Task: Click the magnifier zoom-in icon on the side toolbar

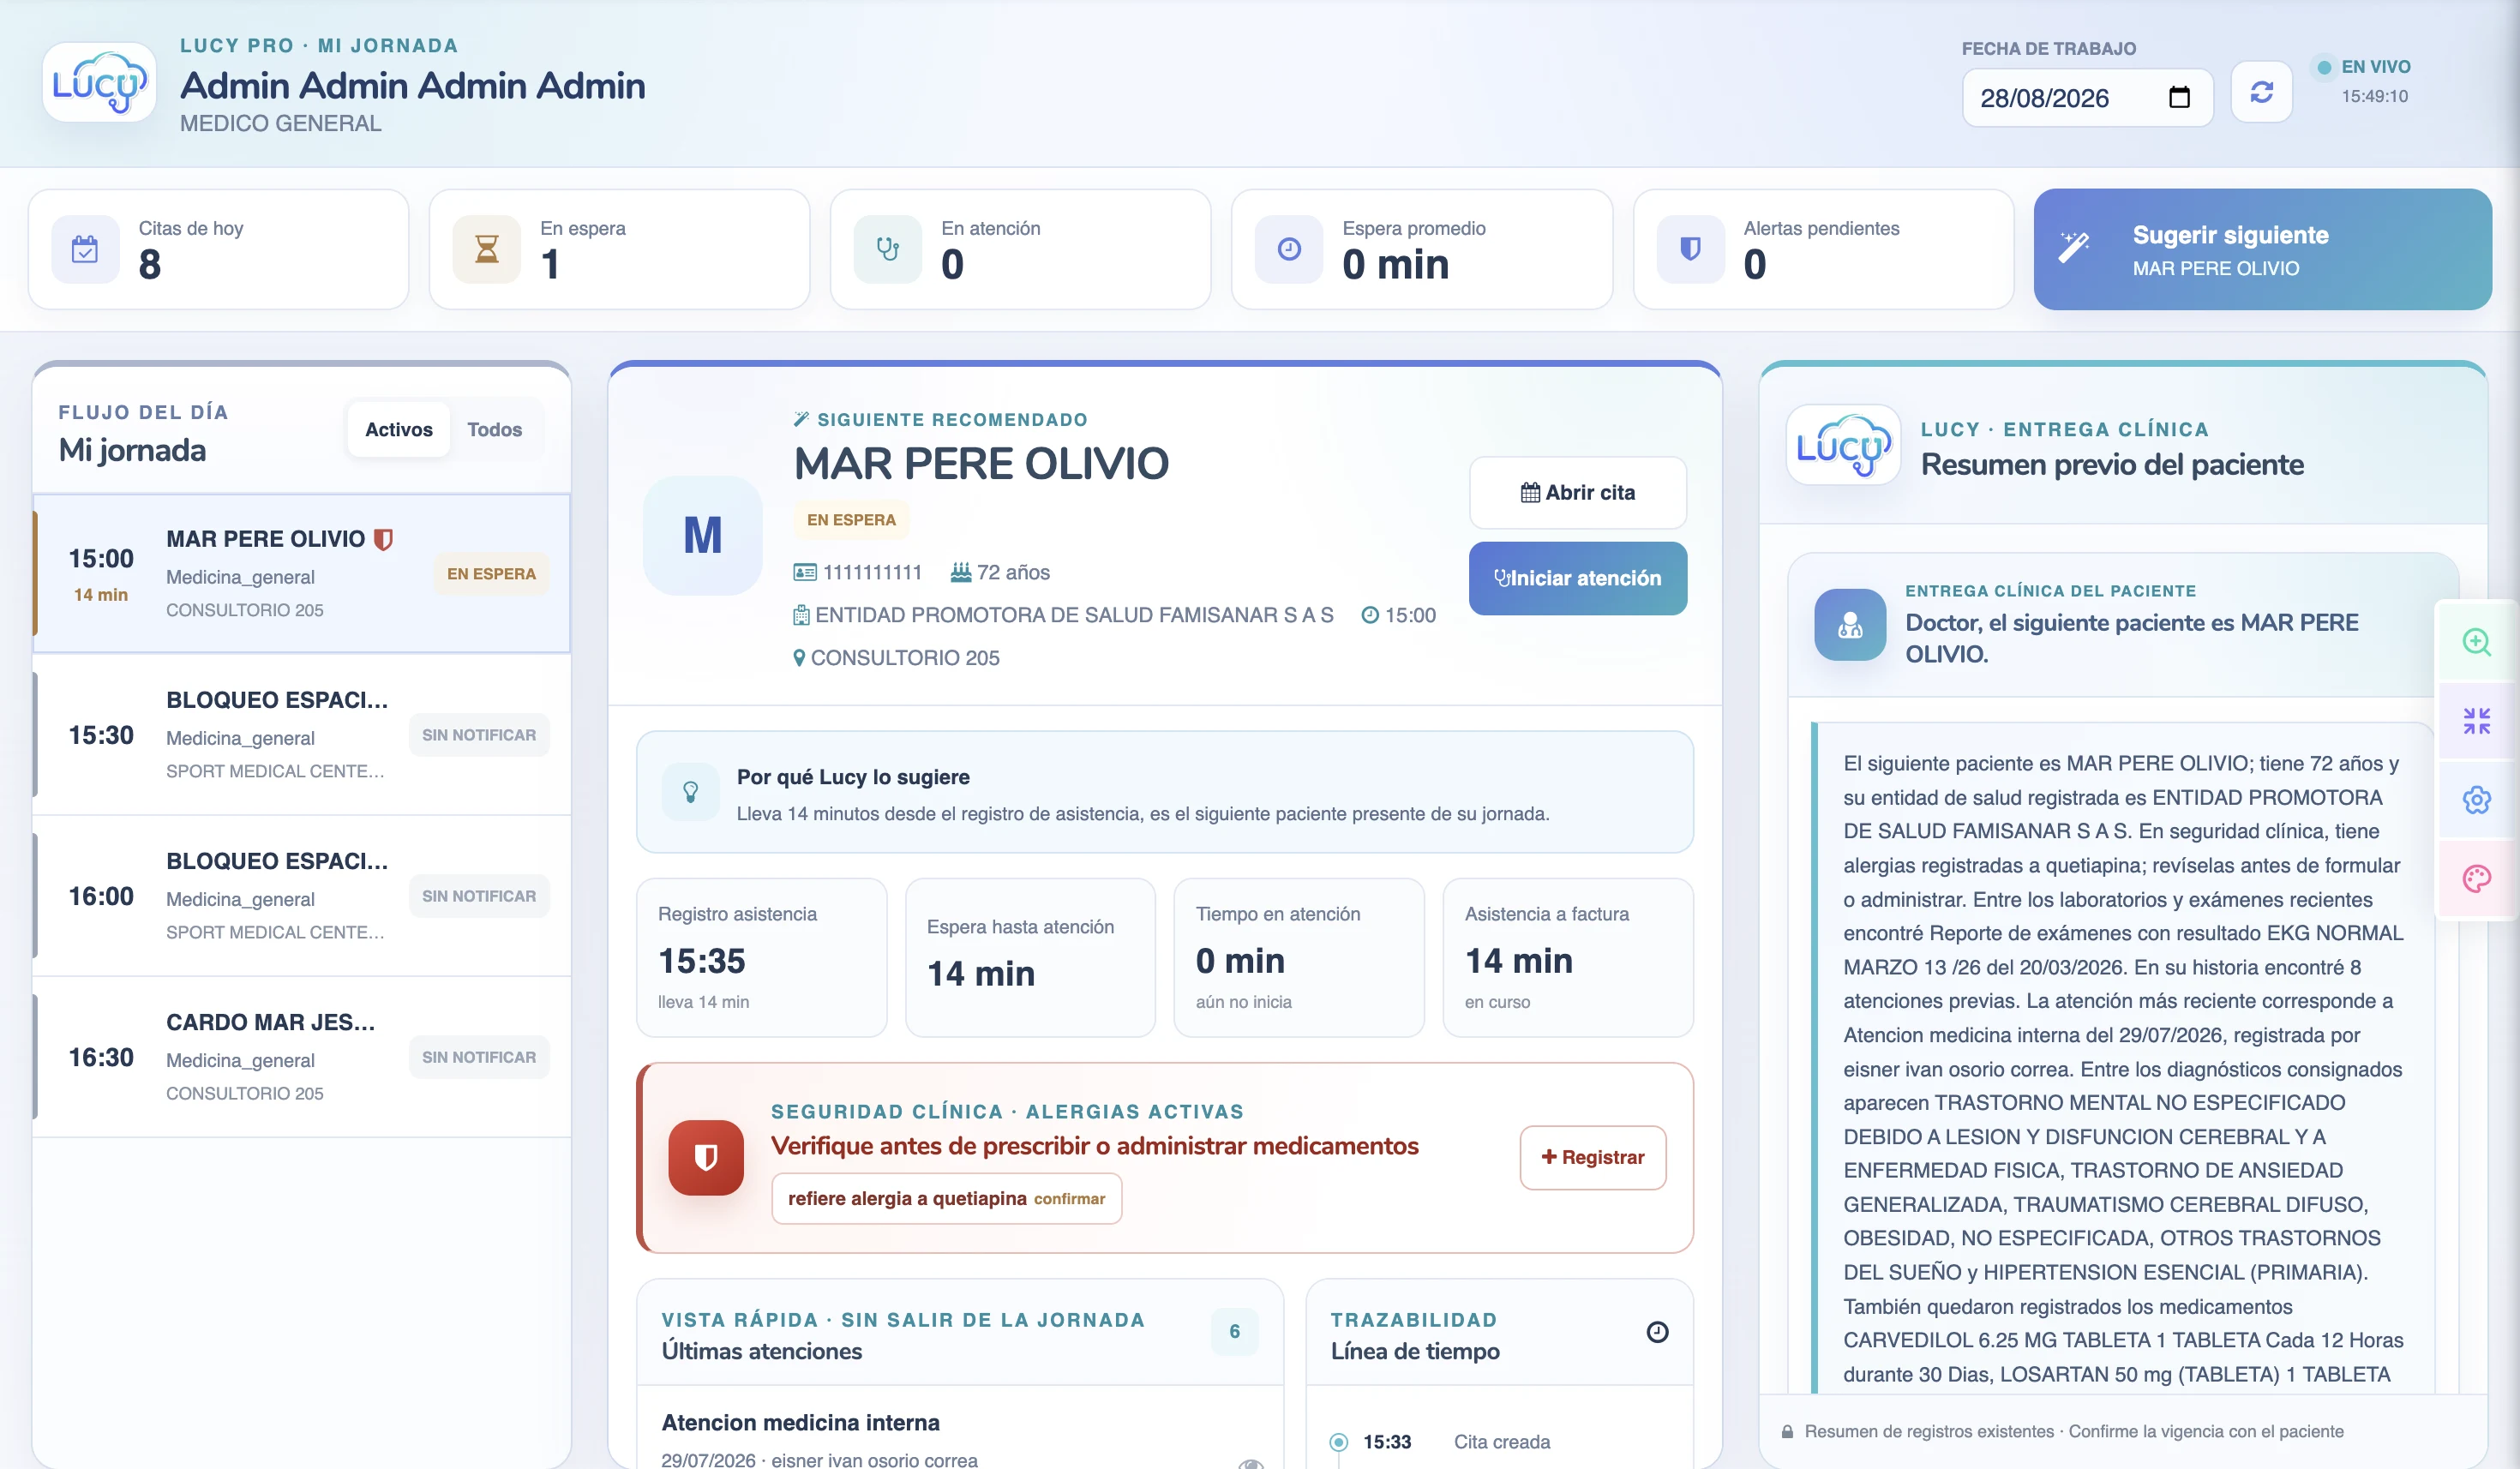Action: coord(2476,641)
